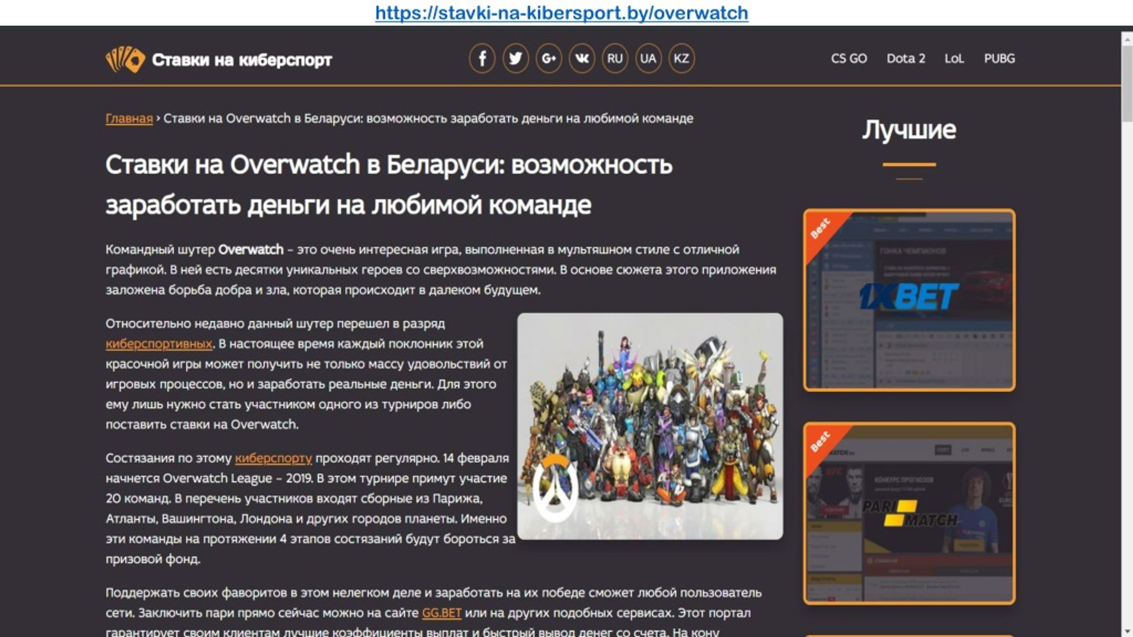Open the PUBG menu section
The width and height of the screenshot is (1133, 637).
999,58
